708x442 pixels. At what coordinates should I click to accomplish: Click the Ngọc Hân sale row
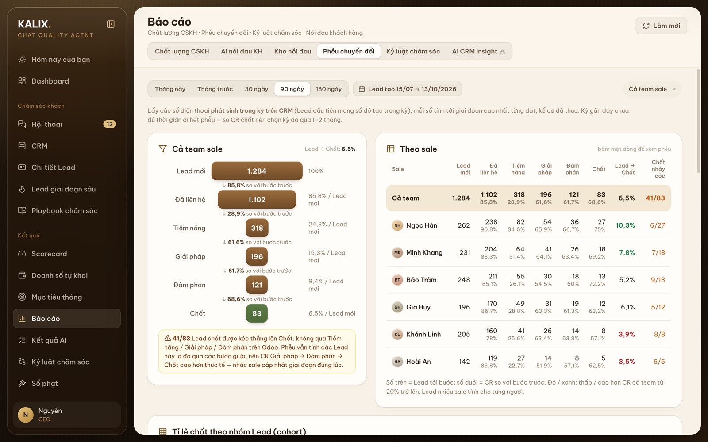pyautogui.click(x=528, y=225)
